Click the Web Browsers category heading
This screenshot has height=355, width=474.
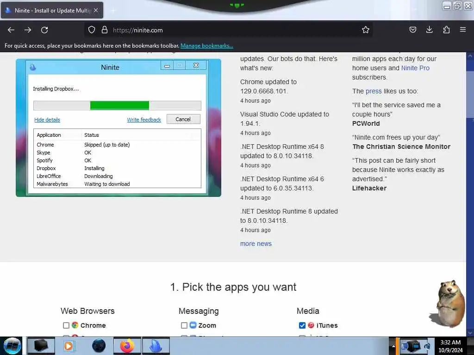[x=87, y=311]
